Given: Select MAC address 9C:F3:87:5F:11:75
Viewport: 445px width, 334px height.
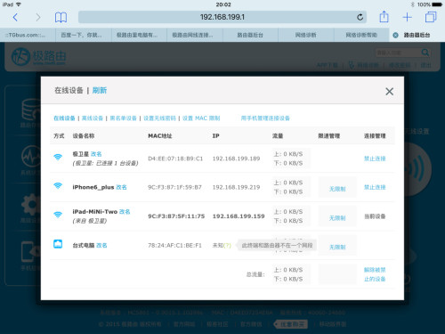Looking at the screenshot, I should click(x=176, y=216).
